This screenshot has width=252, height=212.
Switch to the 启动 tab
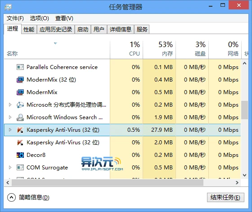coord(83,29)
